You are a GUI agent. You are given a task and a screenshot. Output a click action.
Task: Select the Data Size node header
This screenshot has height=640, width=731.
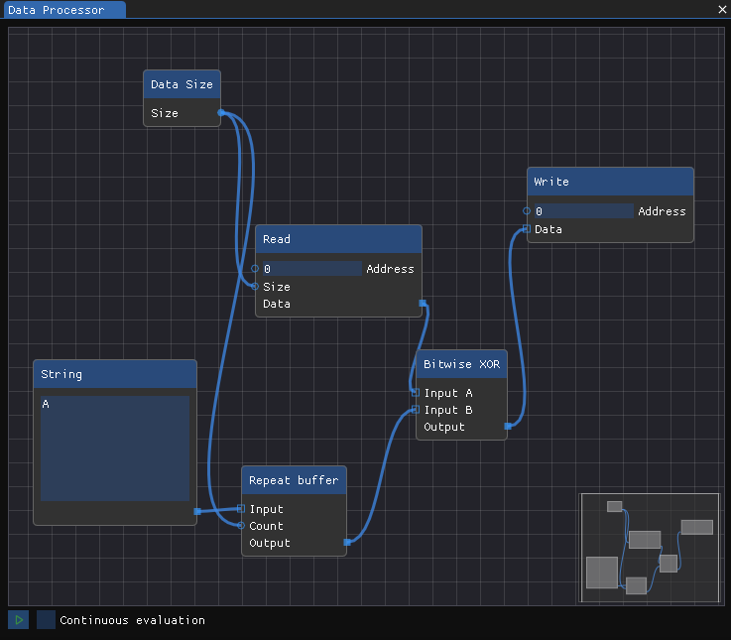(x=182, y=84)
